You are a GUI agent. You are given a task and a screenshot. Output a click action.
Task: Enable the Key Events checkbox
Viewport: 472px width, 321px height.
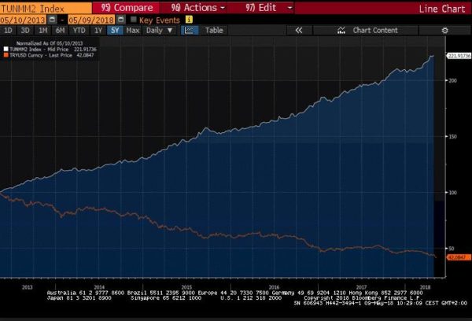pos(132,19)
